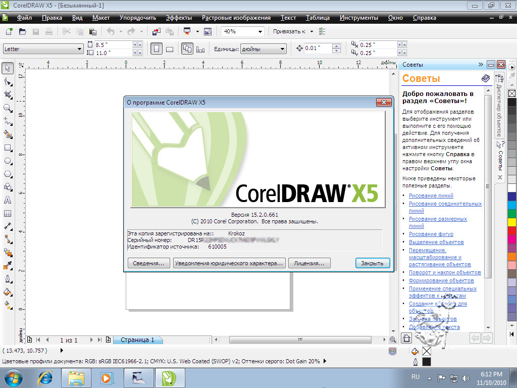This screenshot has height=388, width=517.
Task: Switch to the Диспетчер объектов docker tab
Action: point(499,105)
